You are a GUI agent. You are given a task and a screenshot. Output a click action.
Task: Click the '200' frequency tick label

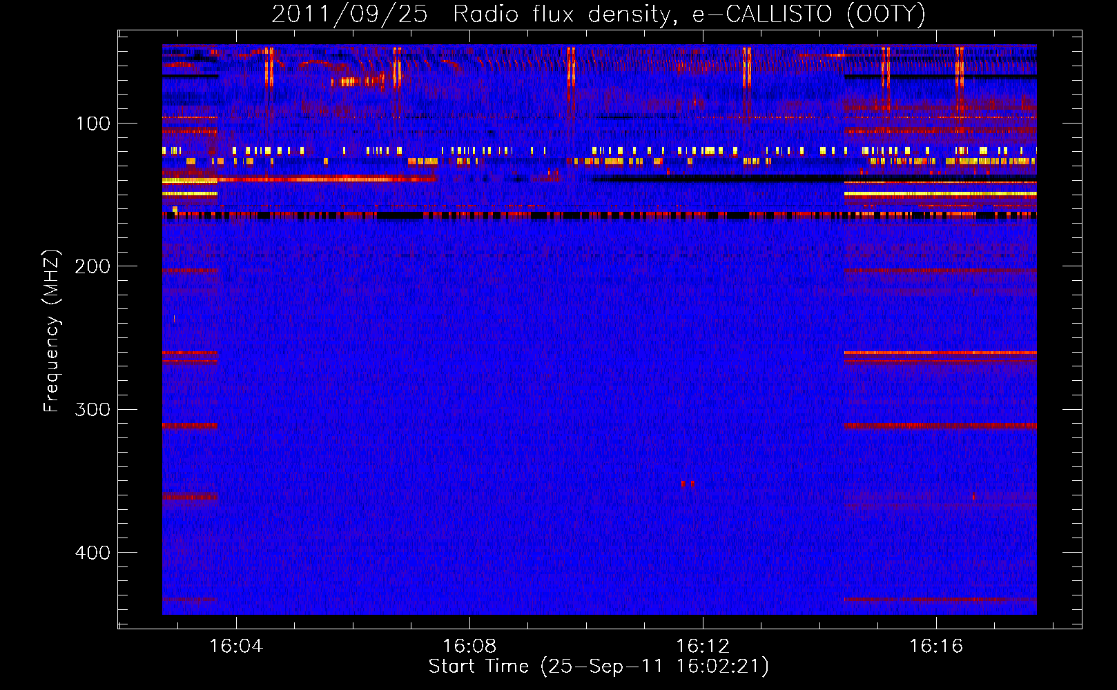93,266
